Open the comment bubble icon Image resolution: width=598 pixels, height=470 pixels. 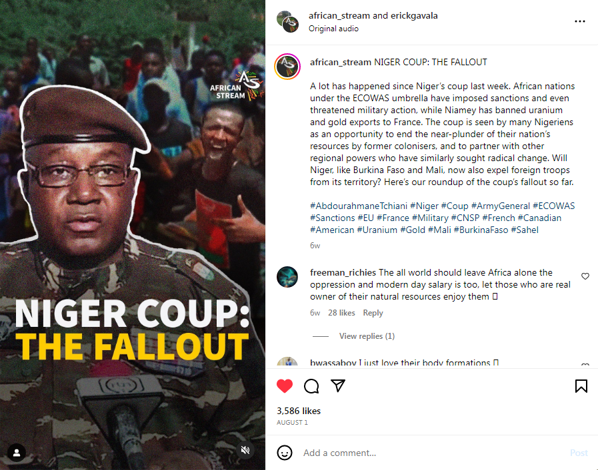(311, 386)
